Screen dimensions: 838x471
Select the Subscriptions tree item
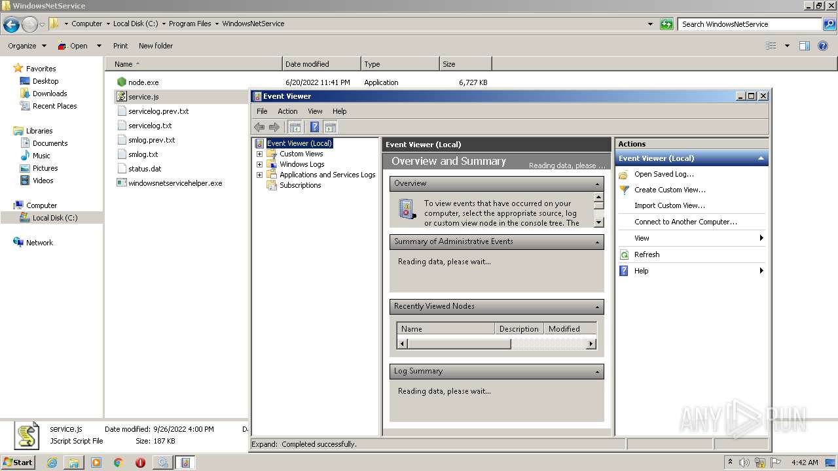pos(300,185)
